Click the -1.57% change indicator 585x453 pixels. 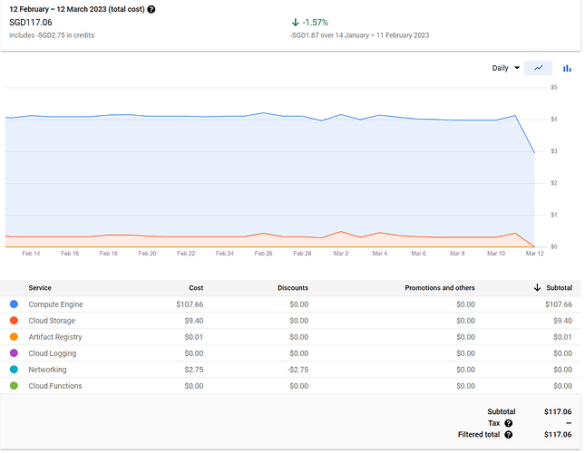tap(316, 23)
